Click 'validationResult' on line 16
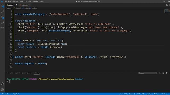The width and height of the screenshot is (170, 95). (x=48, y=44)
